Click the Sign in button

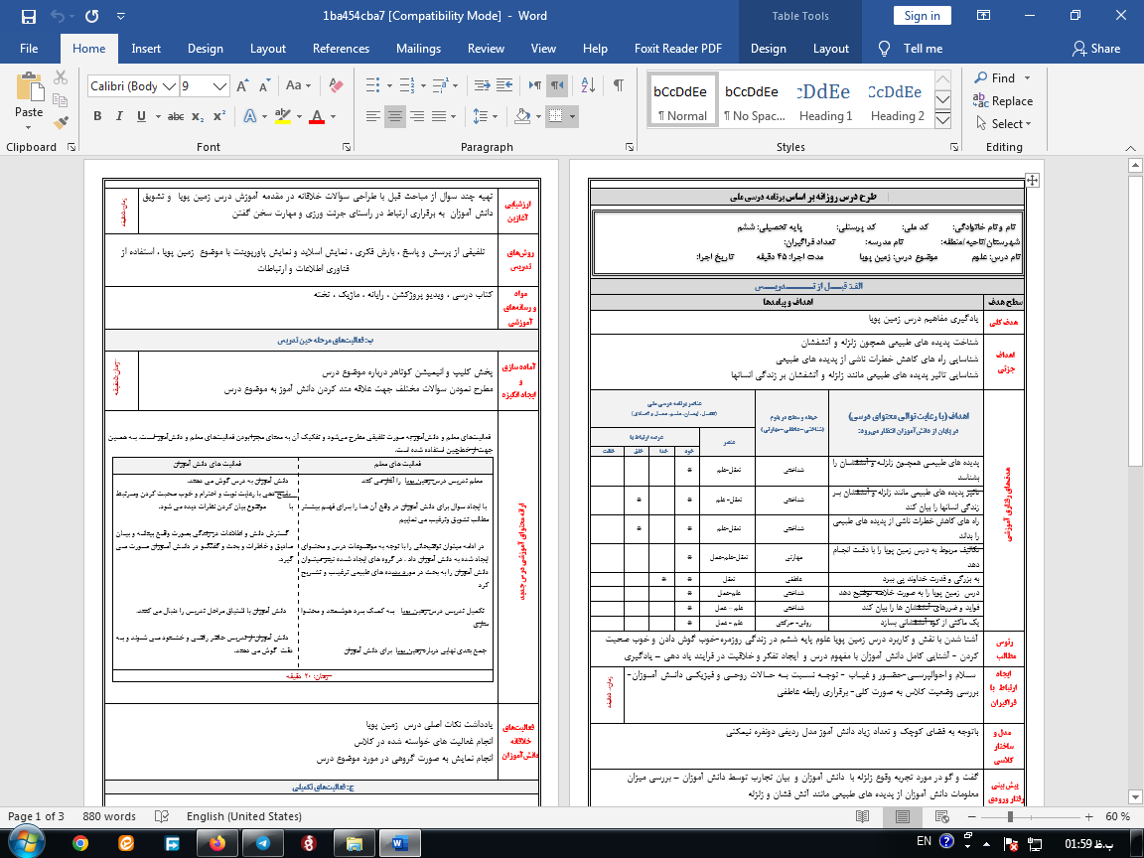(922, 16)
